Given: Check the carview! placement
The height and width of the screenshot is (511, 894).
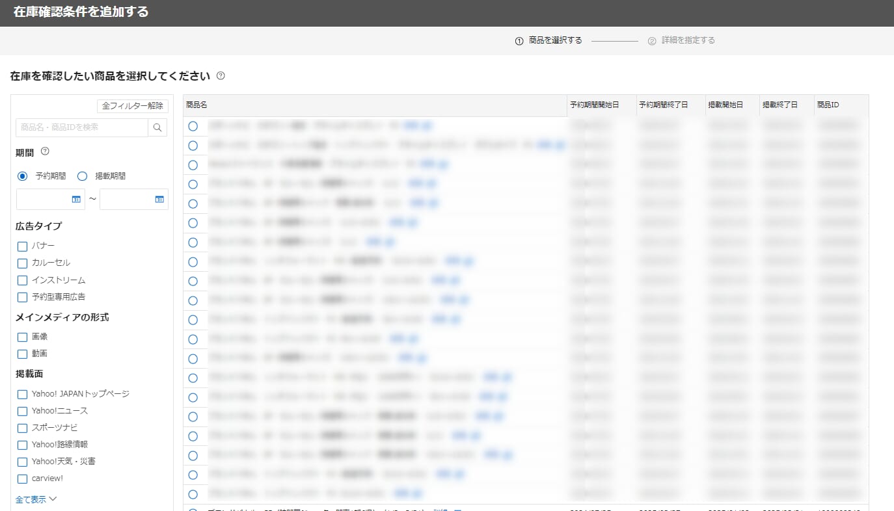Looking at the screenshot, I should coord(22,478).
